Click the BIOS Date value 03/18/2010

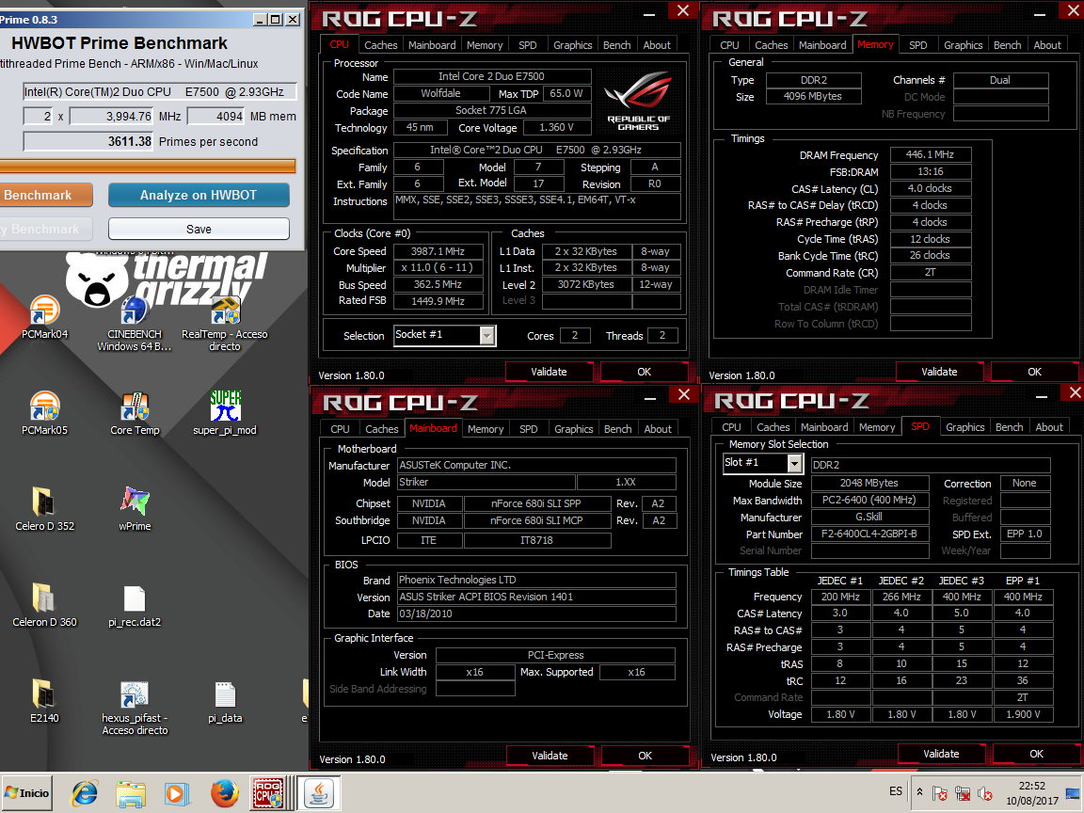(536, 614)
